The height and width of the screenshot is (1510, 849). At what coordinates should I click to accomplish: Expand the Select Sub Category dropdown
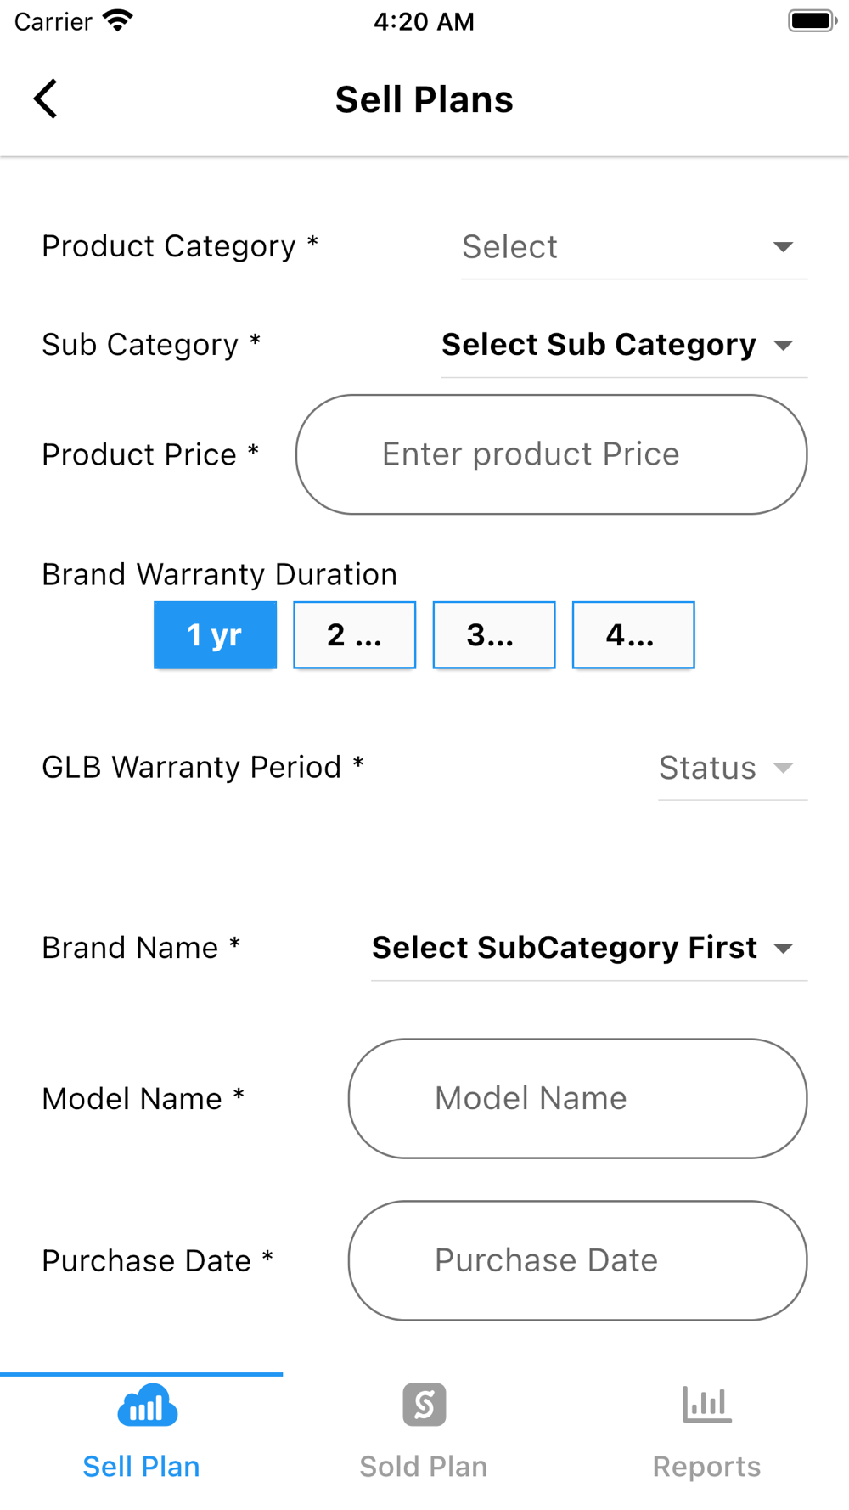(x=624, y=345)
